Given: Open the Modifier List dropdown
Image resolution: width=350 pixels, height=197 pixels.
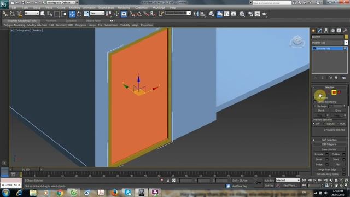Looking at the screenshot, I should [330, 43].
